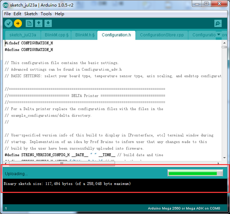
Task: Open the Tools menu
Action: click(46, 14)
